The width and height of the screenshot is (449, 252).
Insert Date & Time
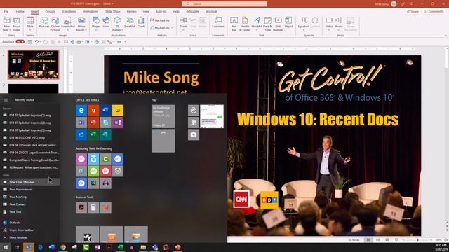coord(267,24)
